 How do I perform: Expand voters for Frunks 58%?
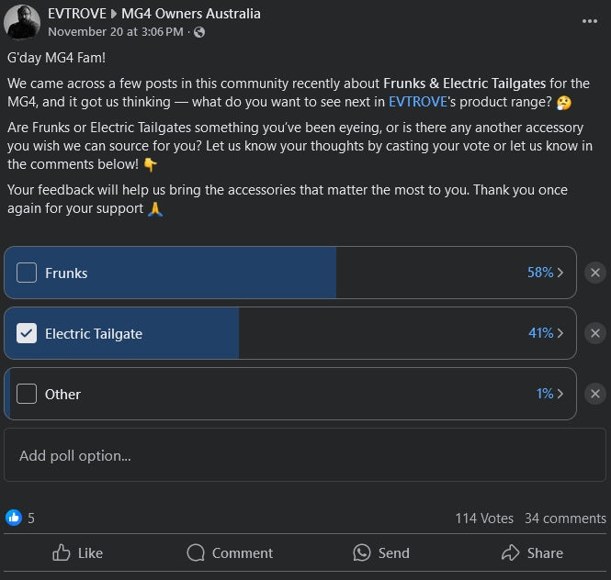pyautogui.click(x=545, y=273)
